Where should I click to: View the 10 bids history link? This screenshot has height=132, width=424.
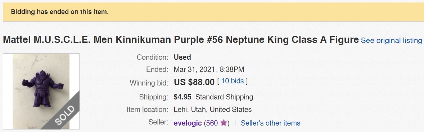[233, 81]
